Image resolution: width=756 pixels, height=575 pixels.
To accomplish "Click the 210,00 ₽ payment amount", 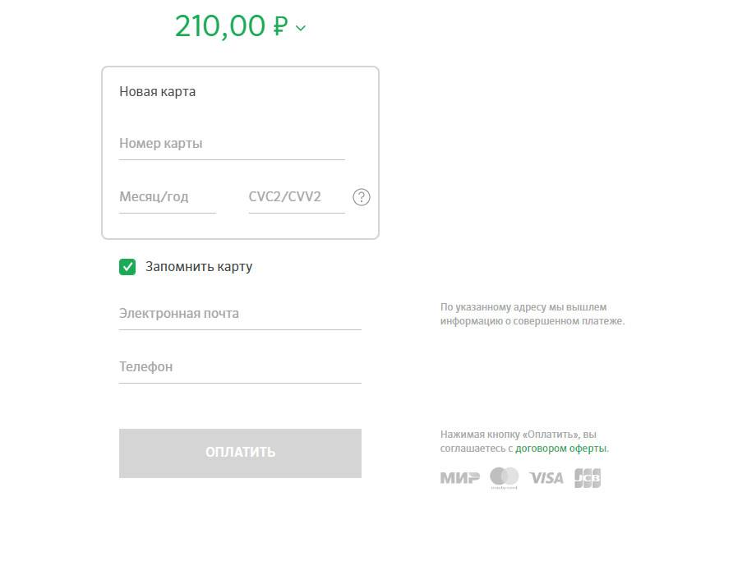I will 220,26.
